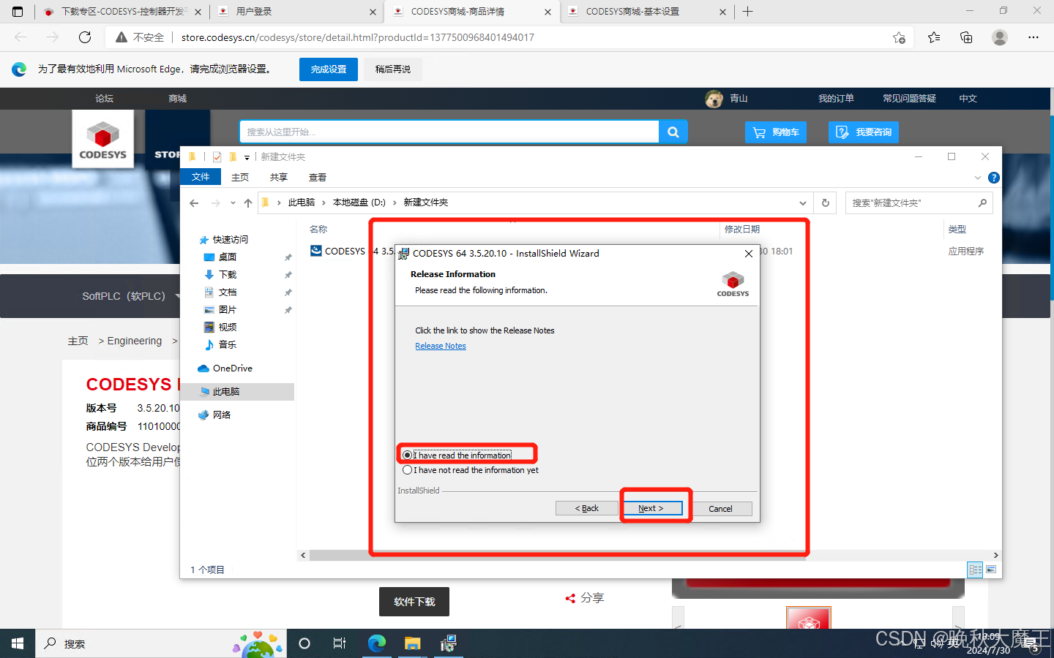
Task: Open 下载 in the navigation pane
Action: (x=228, y=275)
